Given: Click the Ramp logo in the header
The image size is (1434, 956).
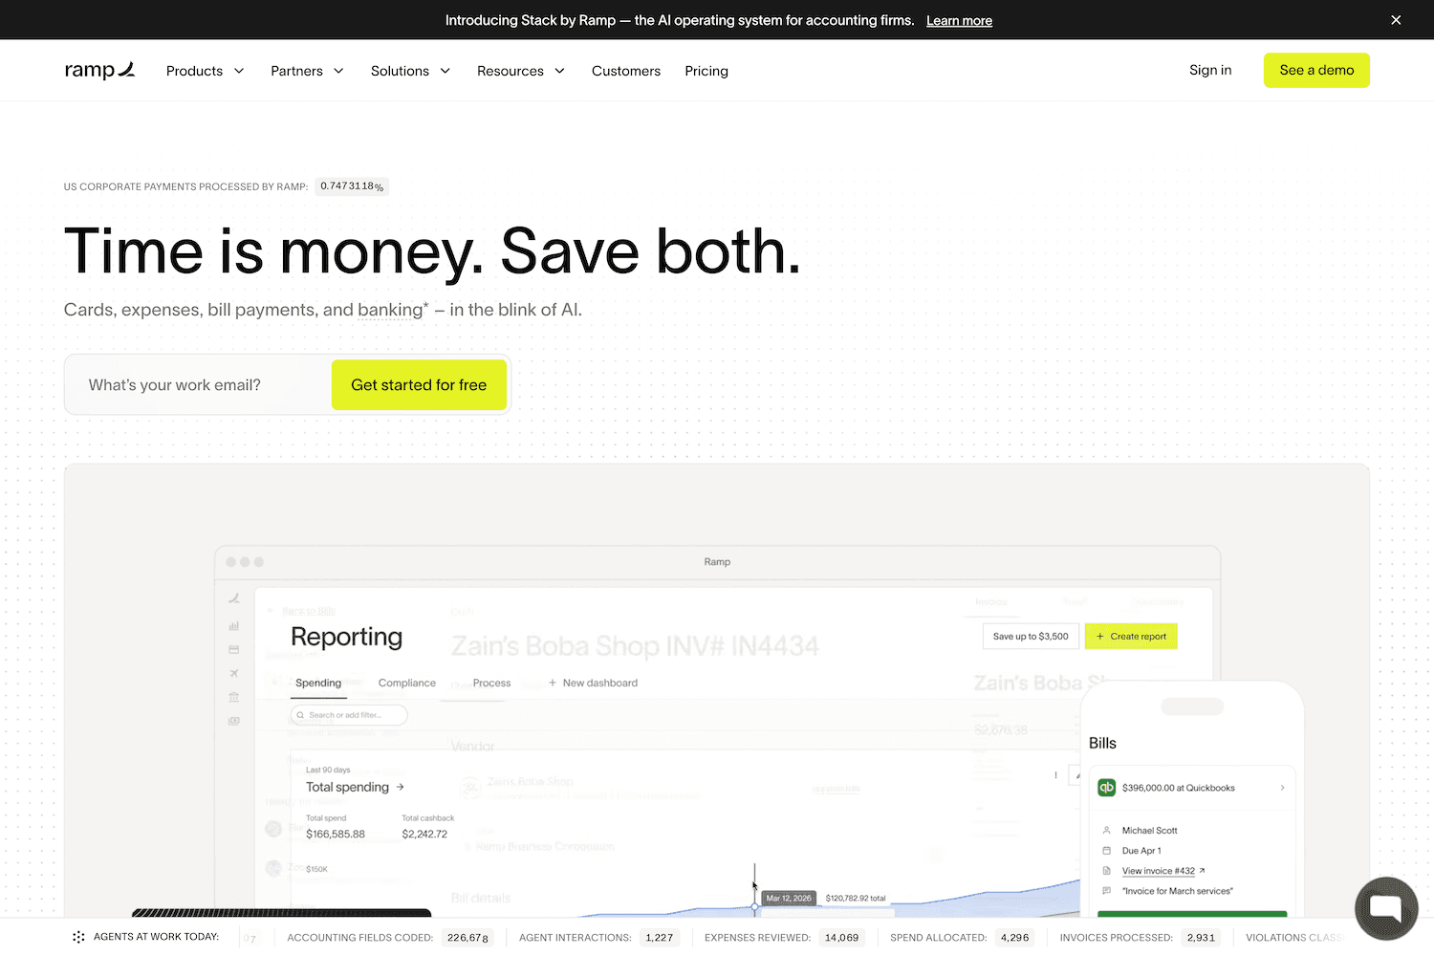Looking at the screenshot, I should pos(99,70).
